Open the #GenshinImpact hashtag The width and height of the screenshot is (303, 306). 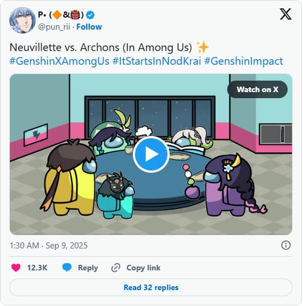(244, 61)
